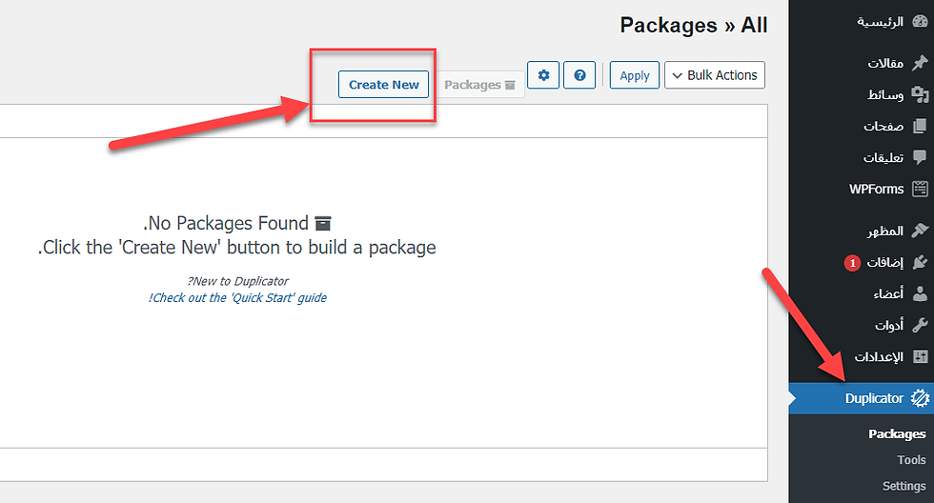This screenshot has height=503, width=934.
Task: Open Settings submenu under Duplicator
Action: click(x=904, y=486)
